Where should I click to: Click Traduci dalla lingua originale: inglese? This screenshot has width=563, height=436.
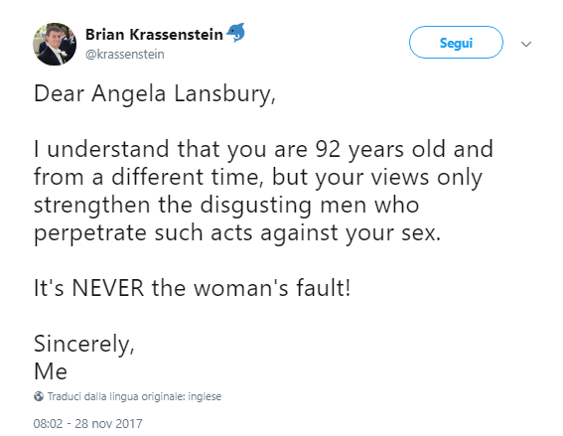pyautogui.click(x=134, y=396)
